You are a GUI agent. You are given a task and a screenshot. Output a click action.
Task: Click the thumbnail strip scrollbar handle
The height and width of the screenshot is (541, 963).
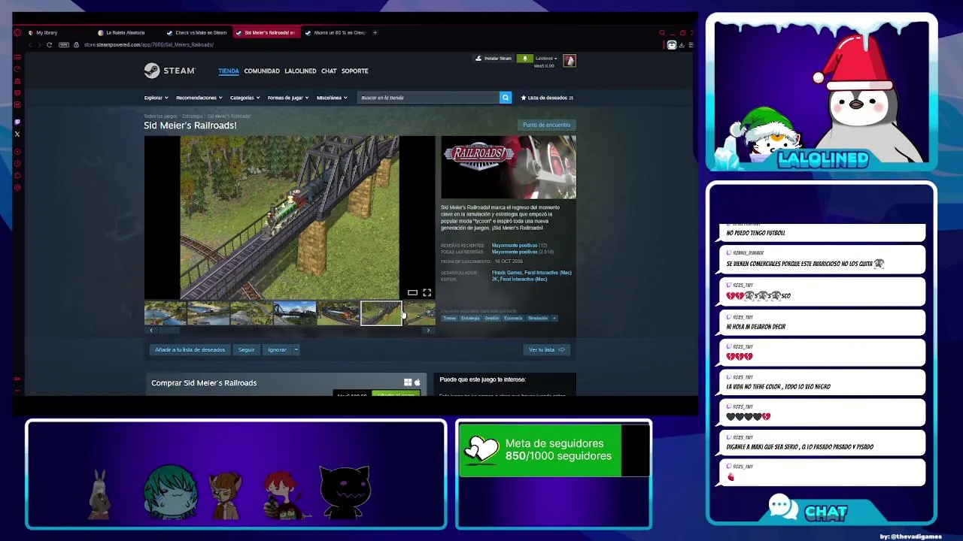click(169, 330)
